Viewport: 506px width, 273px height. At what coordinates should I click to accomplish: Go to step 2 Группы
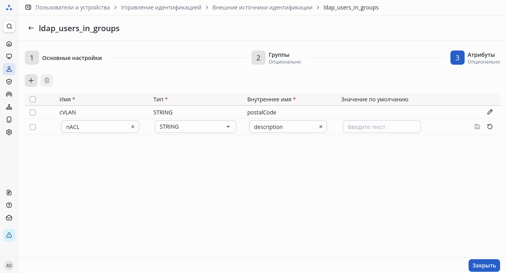tap(258, 58)
